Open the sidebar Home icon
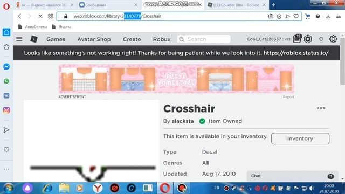345x194 pixels. [x=6, y=32]
